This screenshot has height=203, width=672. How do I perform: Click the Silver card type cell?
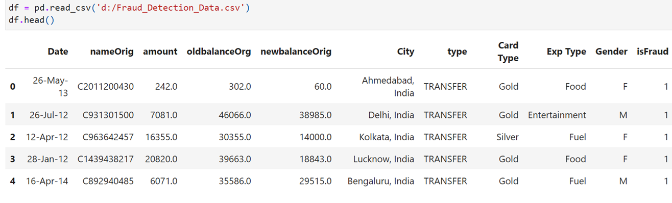(x=508, y=137)
